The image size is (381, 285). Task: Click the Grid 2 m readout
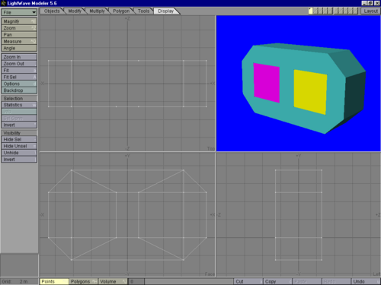click(x=19, y=281)
